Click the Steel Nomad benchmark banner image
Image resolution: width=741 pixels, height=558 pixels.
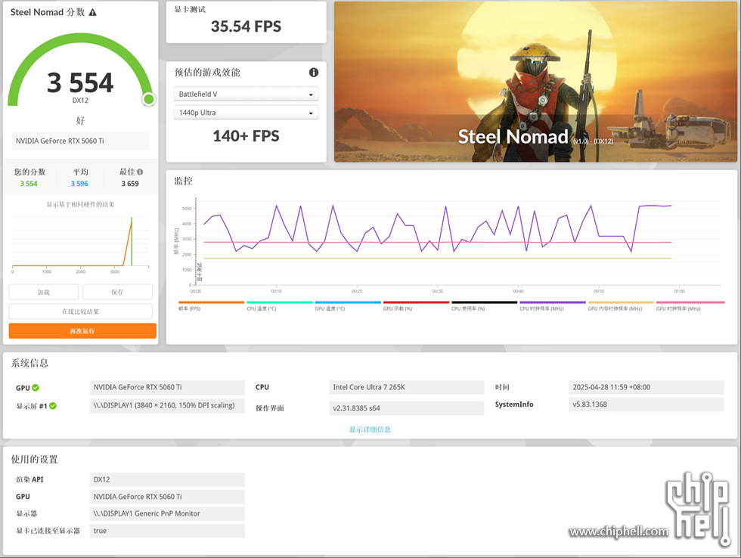[535, 82]
